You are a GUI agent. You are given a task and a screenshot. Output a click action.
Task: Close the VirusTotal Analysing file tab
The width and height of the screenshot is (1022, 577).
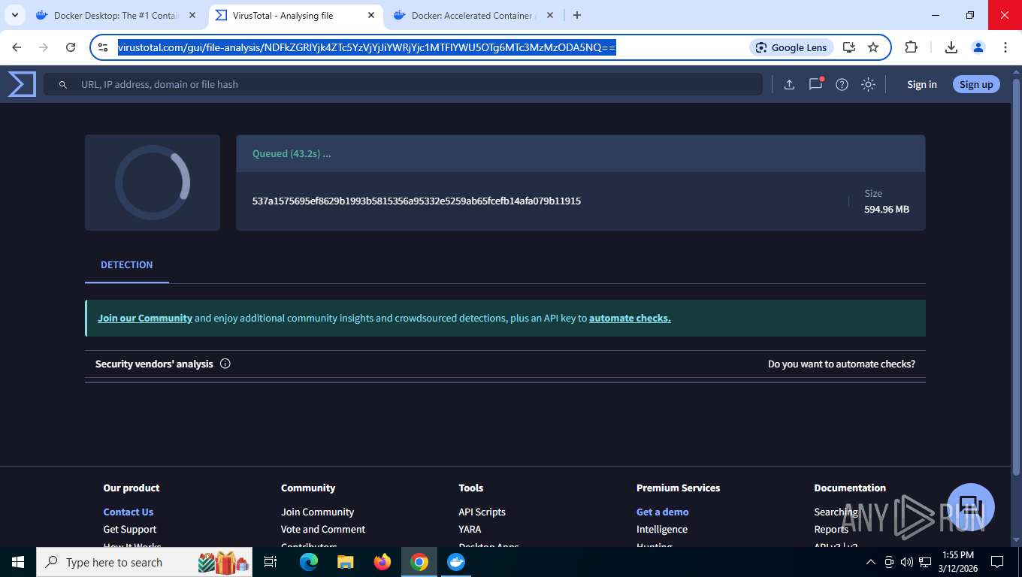point(371,15)
